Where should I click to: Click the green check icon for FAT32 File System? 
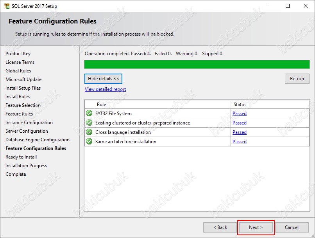pos(89,113)
